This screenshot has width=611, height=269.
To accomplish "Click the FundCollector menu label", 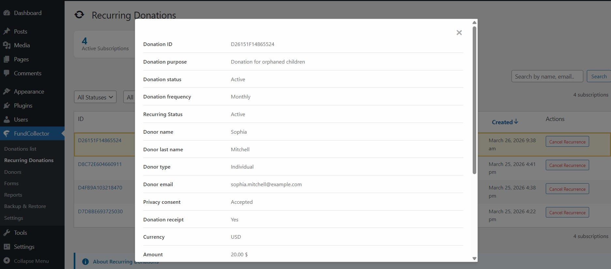I will pyautogui.click(x=32, y=134).
